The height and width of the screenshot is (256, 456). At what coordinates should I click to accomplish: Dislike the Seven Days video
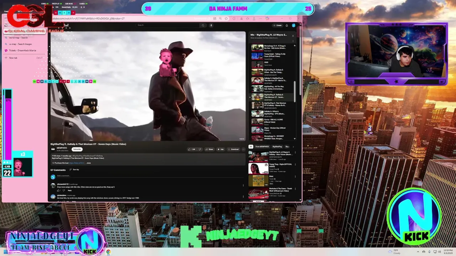coord(199,149)
